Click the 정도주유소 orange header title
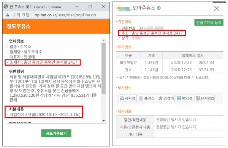Screen dimensions: 228x148 pyautogui.click(x=19, y=26)
